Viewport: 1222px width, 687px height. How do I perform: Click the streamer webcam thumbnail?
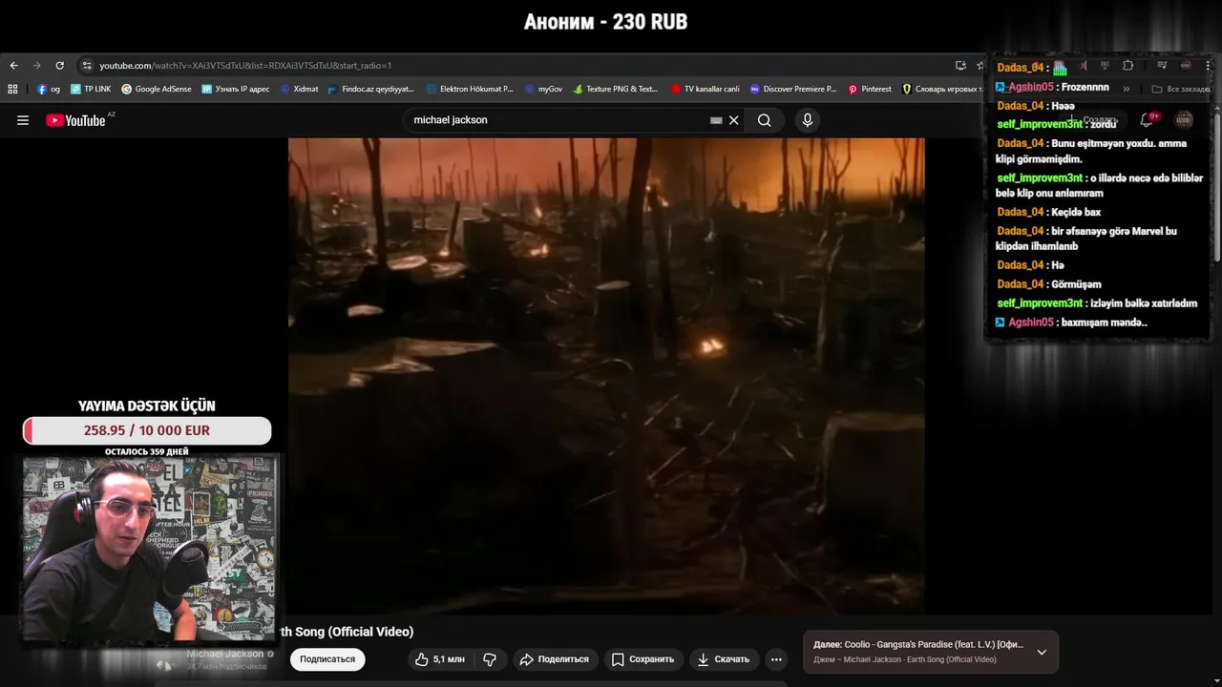click(150, 549)
